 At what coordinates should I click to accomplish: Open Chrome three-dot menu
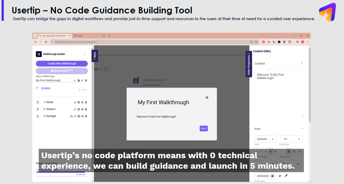click(x=308, y=42)
